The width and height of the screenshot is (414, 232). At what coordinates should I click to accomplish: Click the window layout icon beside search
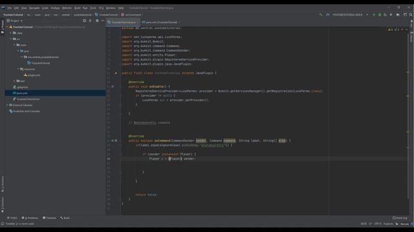405,15
